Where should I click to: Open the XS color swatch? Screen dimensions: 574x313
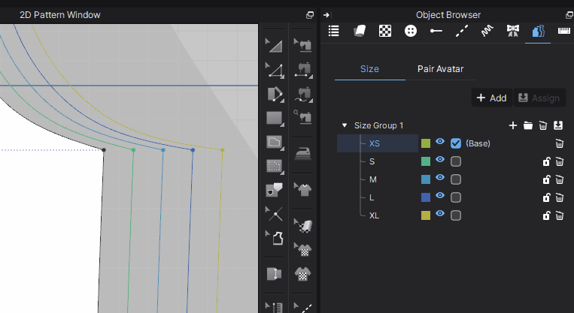pyautogui.click(x=426, y=143)
